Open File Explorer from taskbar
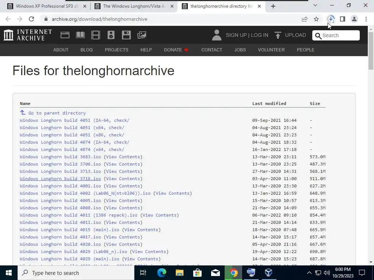The width and height of the screenshot is (374, 280). tap(179, 273)
